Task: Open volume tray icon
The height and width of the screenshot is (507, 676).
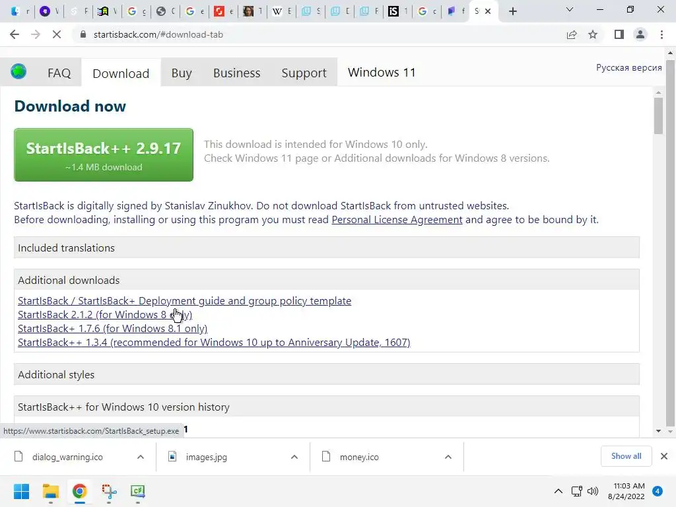Action: (x=593, y=491)
